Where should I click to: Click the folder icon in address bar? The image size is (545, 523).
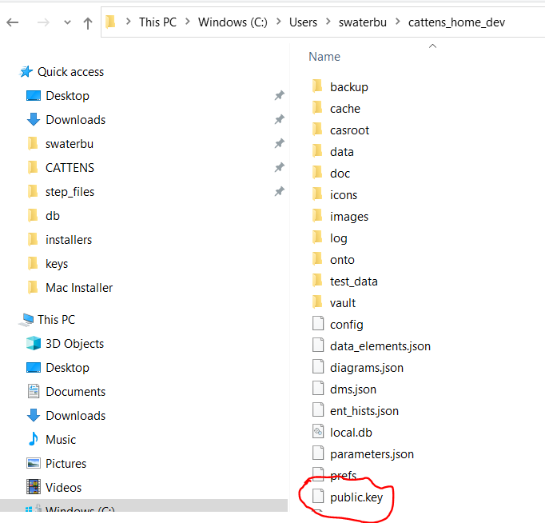tap(110, 22)
